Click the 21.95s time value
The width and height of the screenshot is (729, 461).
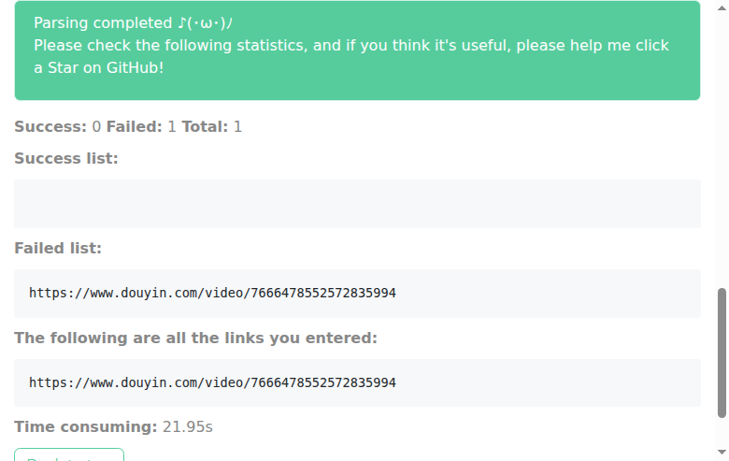click(188, 427)
